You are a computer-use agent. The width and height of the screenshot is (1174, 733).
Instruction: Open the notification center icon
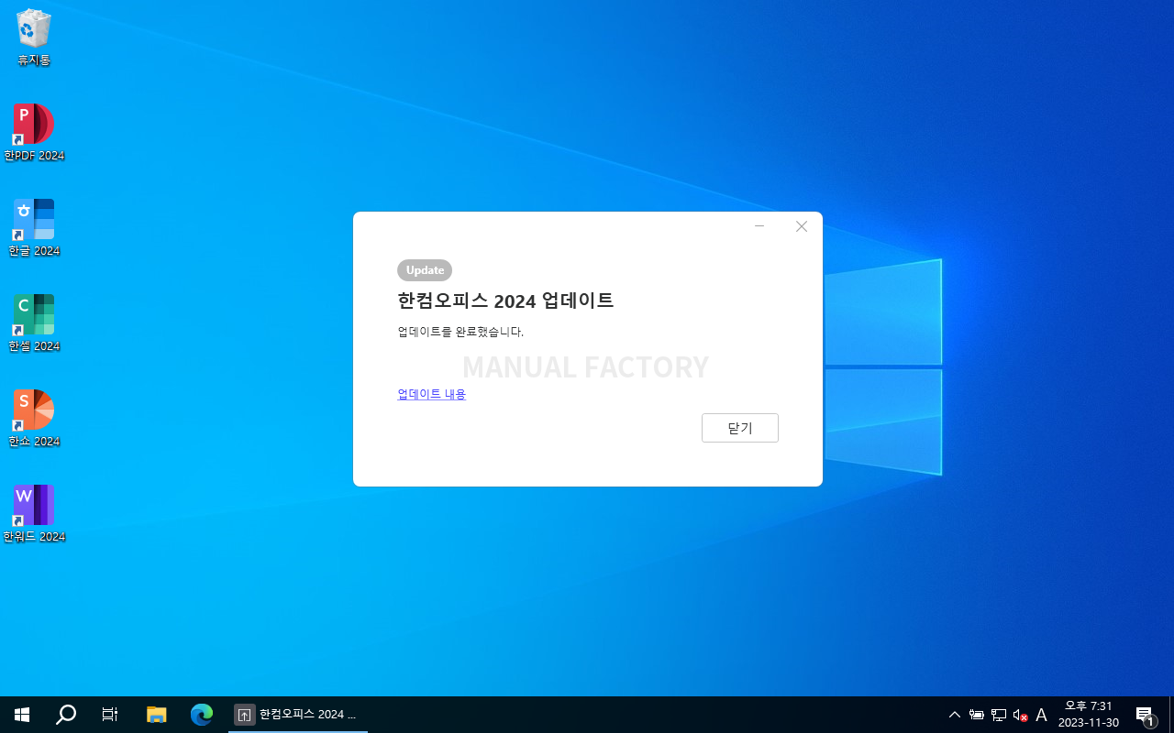1145,715
